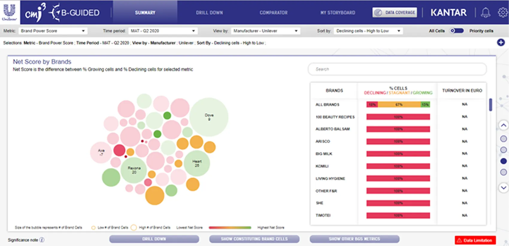Screen dimensions: 509x246
Task: Click the page up chevron circle
Action: 504,125
